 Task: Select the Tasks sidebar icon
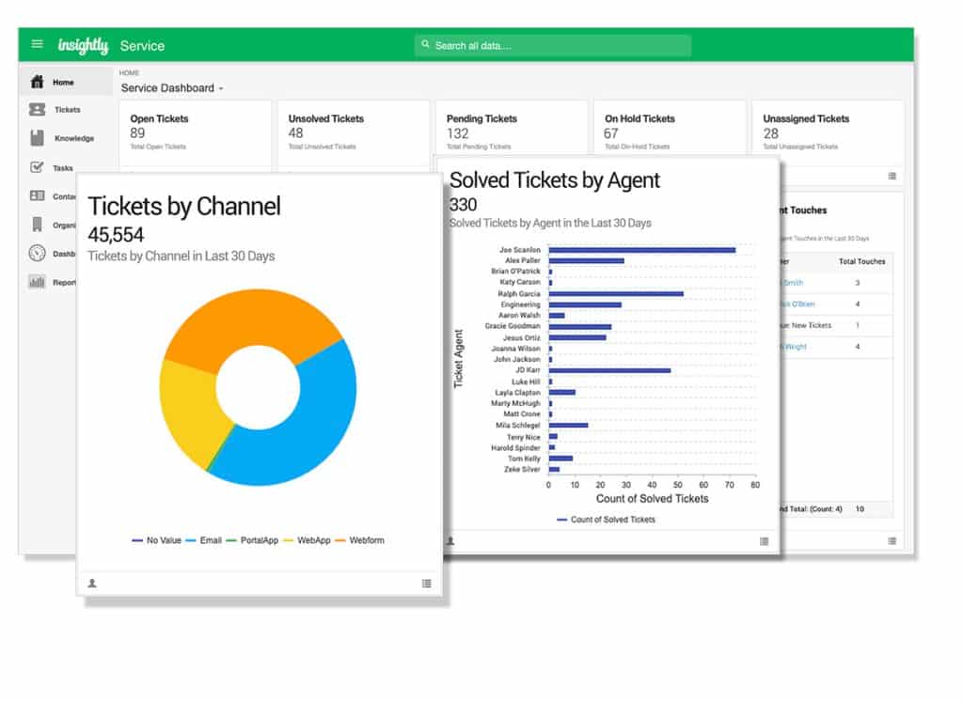pos(38,167)
